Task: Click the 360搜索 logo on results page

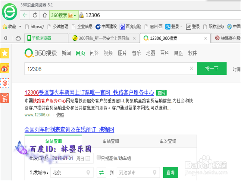Action: 41,53
